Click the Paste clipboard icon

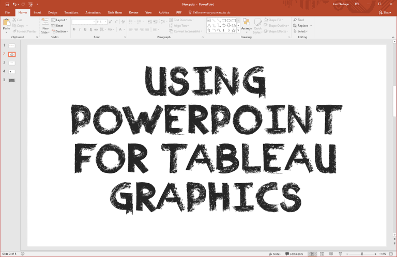(6, 23)
